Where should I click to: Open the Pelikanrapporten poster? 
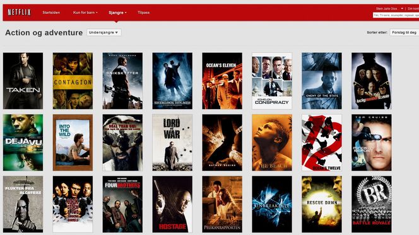click(222, 204)
